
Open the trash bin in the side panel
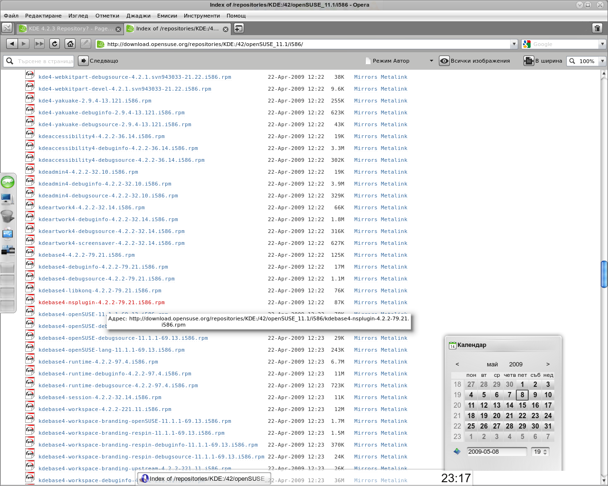coord(8,216)
